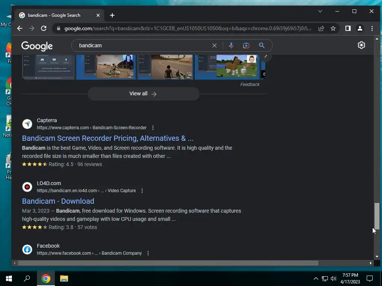Screen dimensions: 382x286
Task: Open the Chrome profile avatar icon
Action: click(360, 28)
